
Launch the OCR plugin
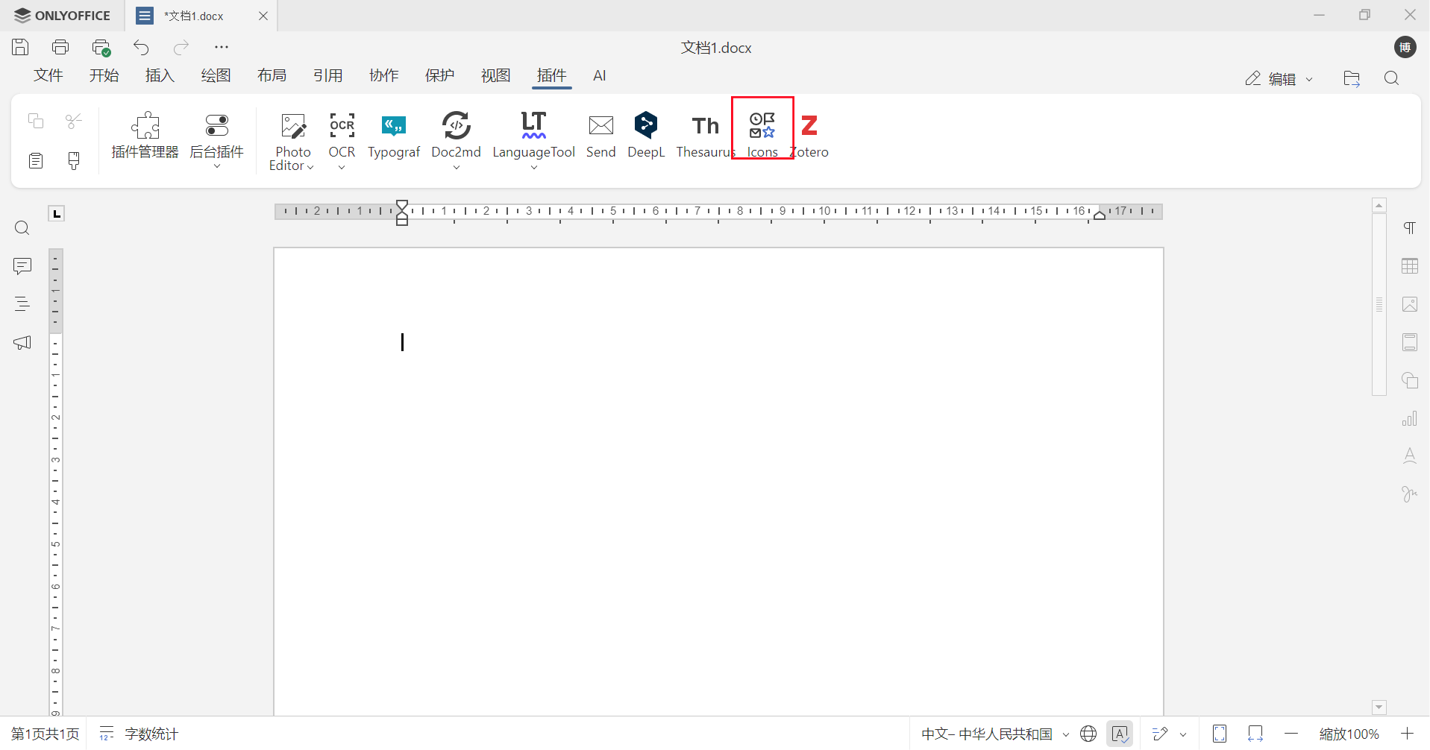pos(342,134)
